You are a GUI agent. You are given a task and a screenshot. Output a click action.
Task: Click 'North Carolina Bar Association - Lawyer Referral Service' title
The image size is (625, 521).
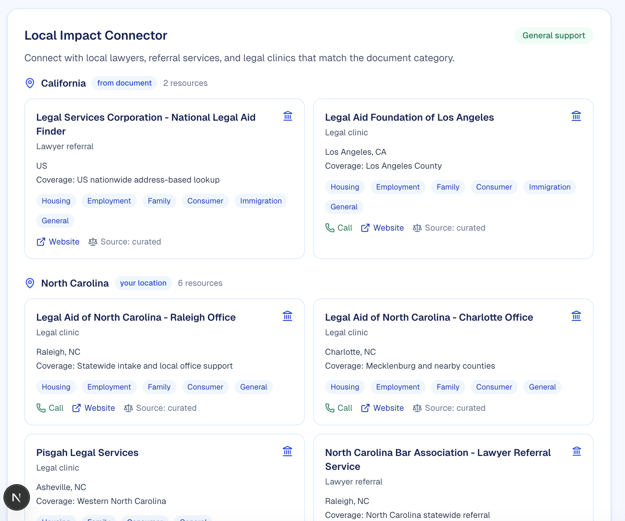[438, 459]
